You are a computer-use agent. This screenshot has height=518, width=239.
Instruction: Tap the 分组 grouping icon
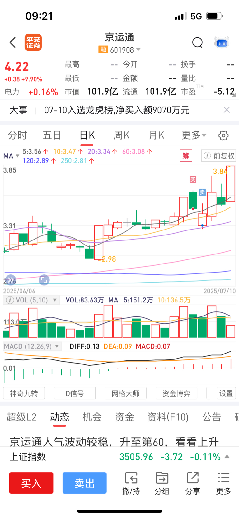point(162,483)
